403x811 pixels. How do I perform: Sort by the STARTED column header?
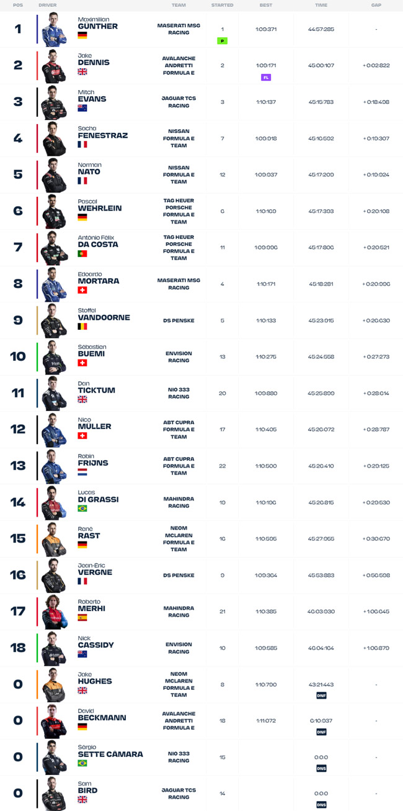click(x=222, y=5)
